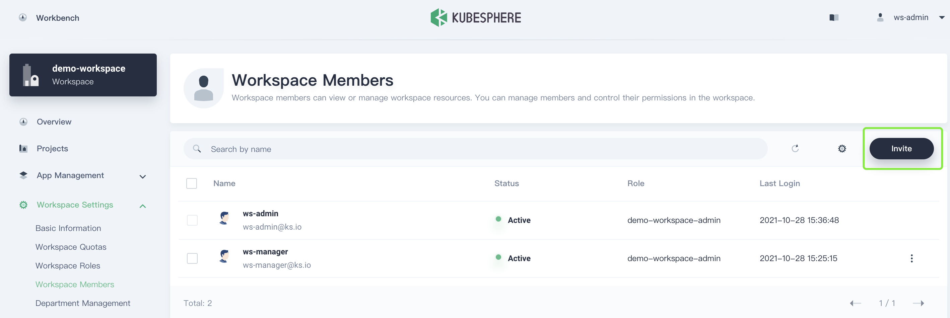The height and width of the screenshot is (318, 950).
Task: Click the Workspace Settings gear icon
Action: [x=23, y=205]
